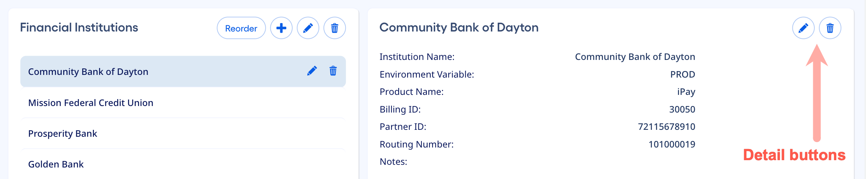Click the Partner ID value 72115678910
The width and height of the screenshot is (866, 179).
coord(666,127)
